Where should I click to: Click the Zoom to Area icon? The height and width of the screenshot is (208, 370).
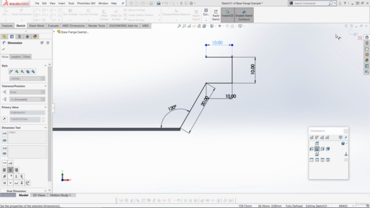(x=184, y=26)
